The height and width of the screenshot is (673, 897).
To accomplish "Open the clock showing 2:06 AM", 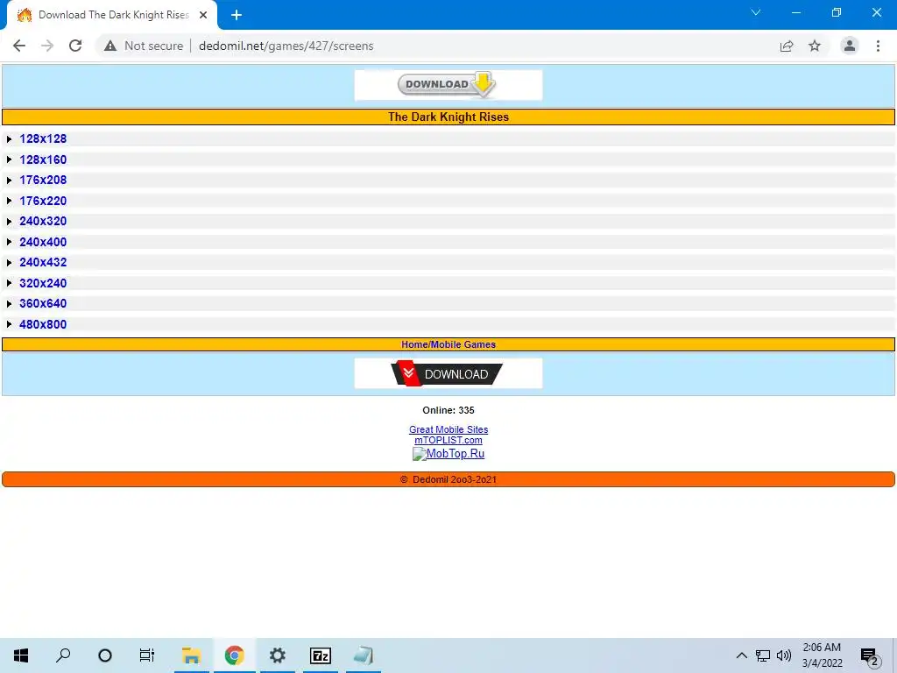I will point(822,655).
